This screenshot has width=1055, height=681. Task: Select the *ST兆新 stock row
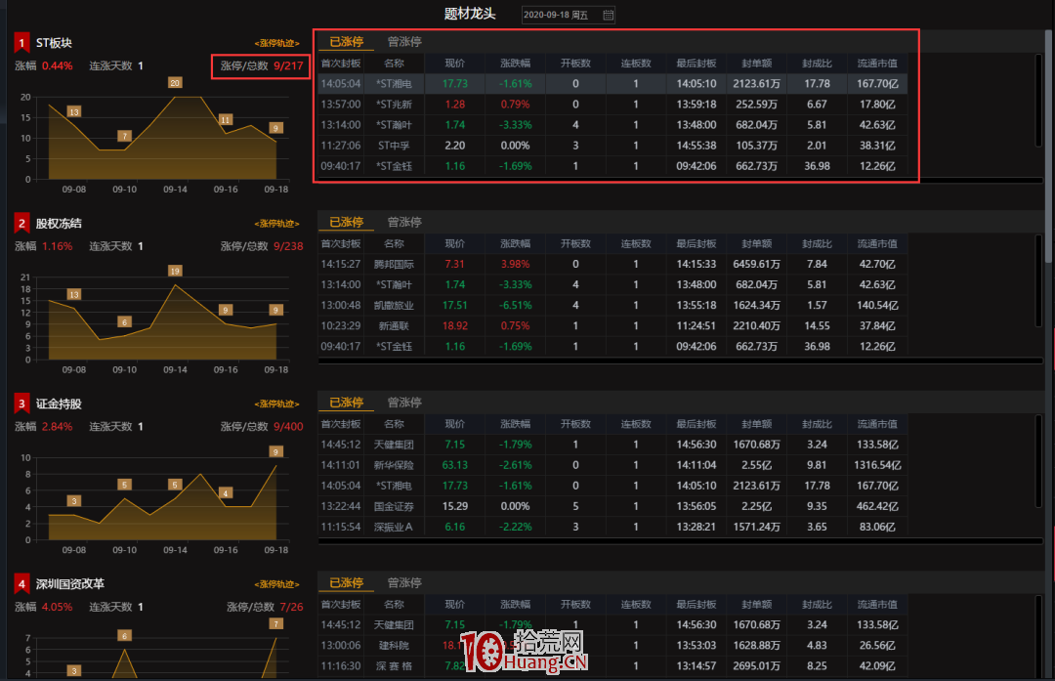pyautogui.click(x=612, y=105)
